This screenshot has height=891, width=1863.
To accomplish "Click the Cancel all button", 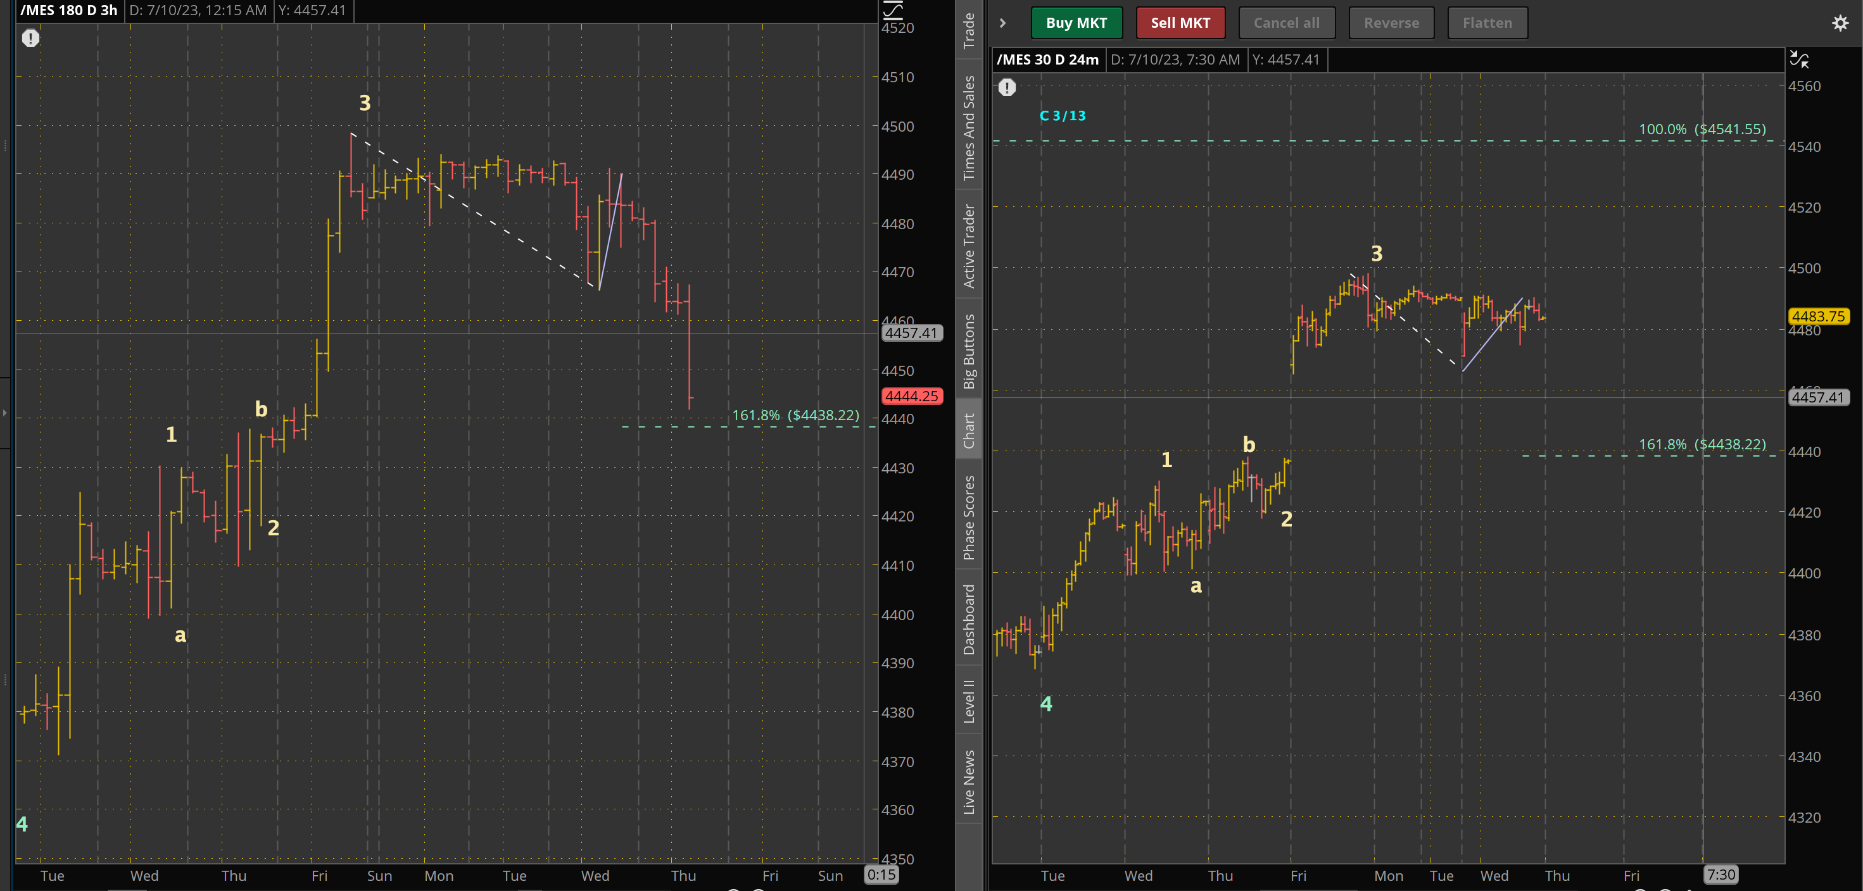I will (x=1286, y=23).
